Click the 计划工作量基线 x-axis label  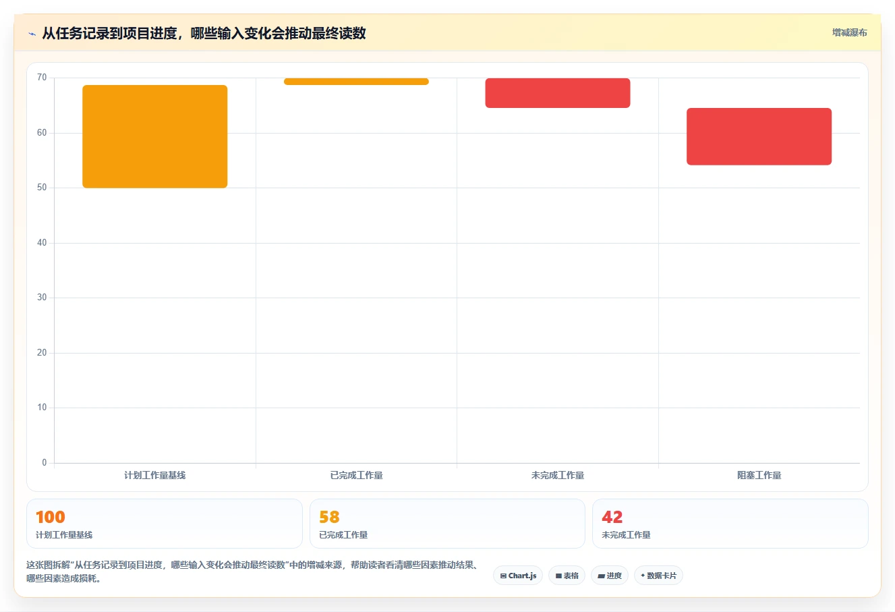point(154,475)
